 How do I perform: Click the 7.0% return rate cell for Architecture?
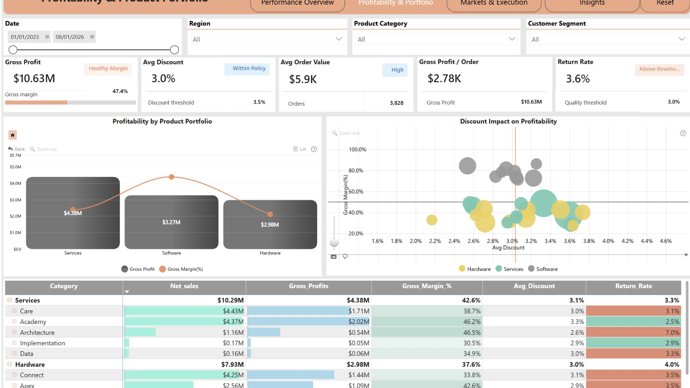pyautogui.click(x=634, y=332)
